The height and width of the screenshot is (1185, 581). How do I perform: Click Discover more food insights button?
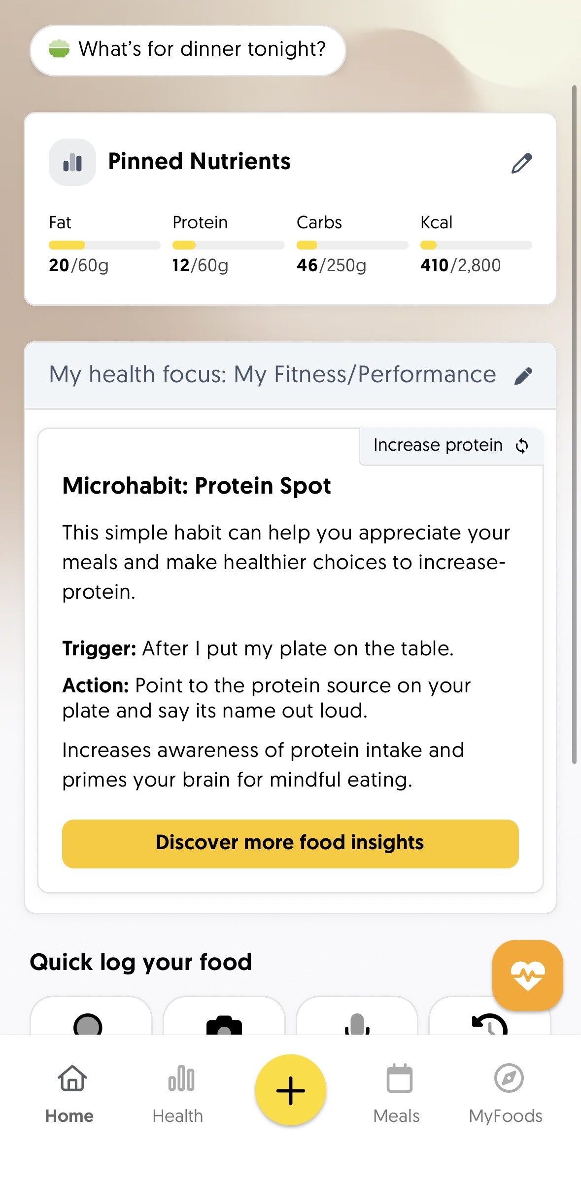coord(290,843)
